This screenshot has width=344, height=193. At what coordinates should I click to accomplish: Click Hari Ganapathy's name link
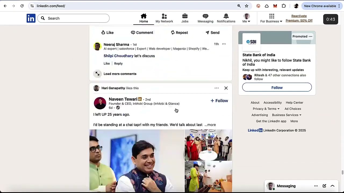113,88
